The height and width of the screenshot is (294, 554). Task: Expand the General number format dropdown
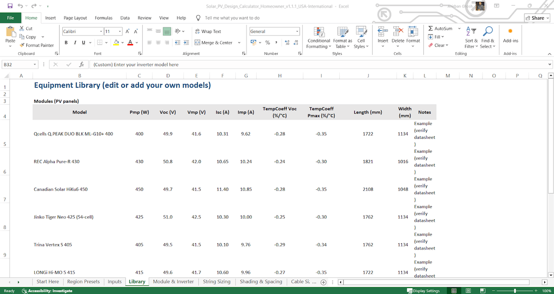[297, 31]
